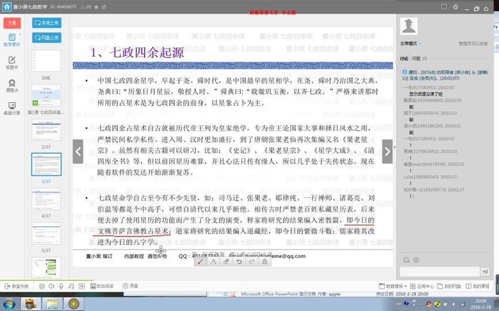Select slide thumbnail 2/37
Screen dimensions: 499x311
click(x=46, y=130)
